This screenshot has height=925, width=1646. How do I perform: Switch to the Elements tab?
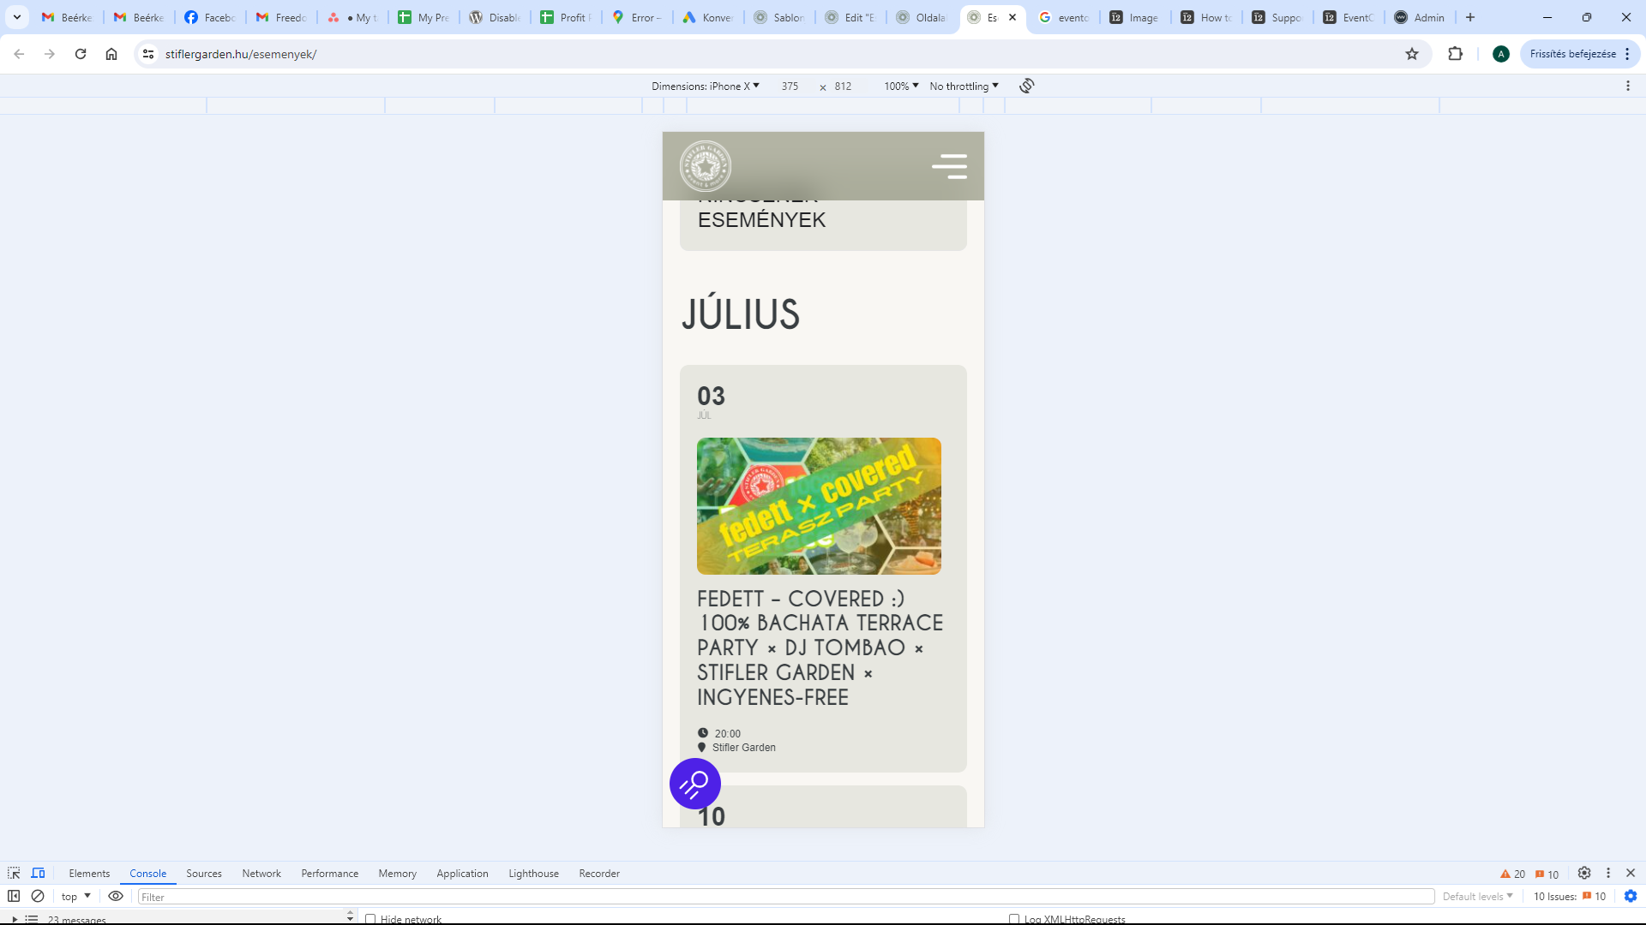point(89,873)
